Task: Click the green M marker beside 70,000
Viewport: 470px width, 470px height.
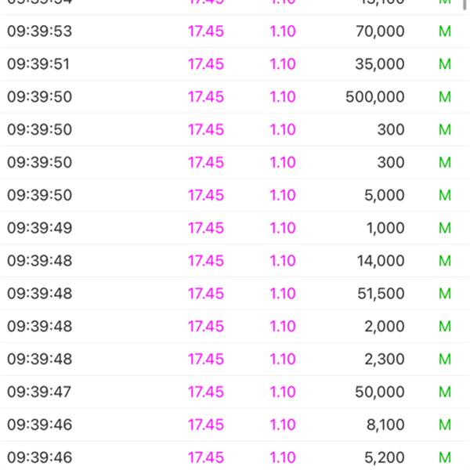Action: pos(445,31)
